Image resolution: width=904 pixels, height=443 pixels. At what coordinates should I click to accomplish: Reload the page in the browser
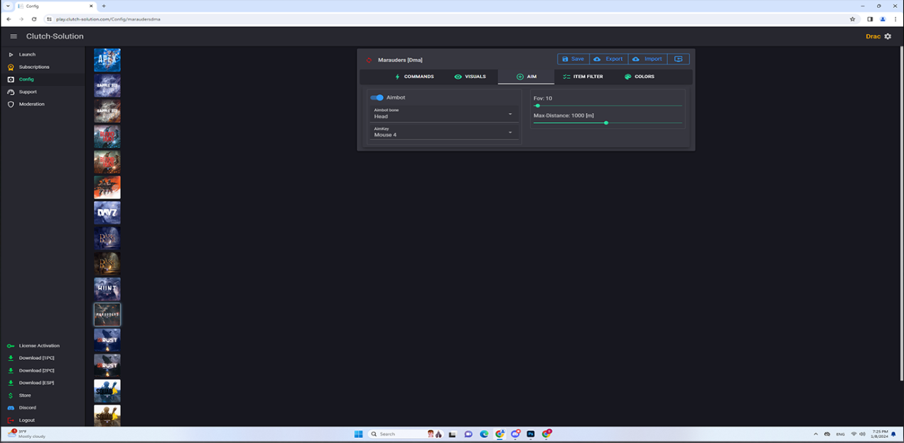pos(34,19)
